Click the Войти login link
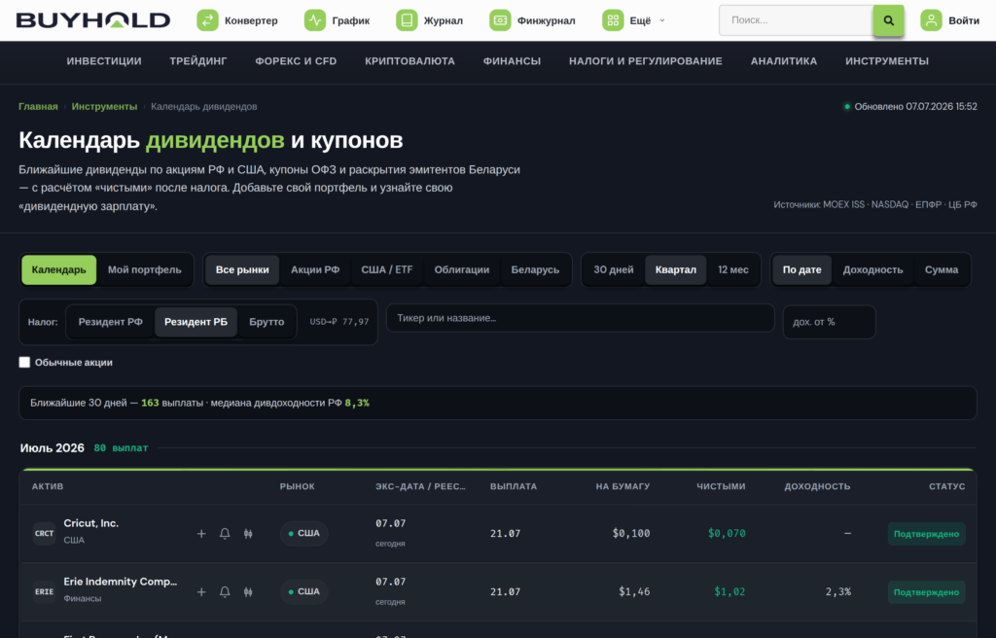The image size is (996, 638). pyautogui.click(x=964, y=20)
